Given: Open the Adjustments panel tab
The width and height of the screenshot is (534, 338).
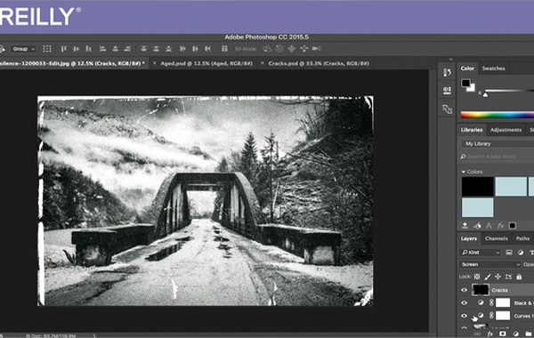Looking at the screenshot, I should (506, 130).
